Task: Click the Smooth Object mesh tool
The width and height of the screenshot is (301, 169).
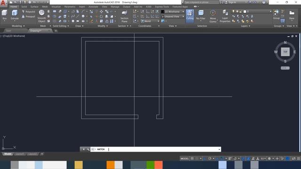Action: click(41, 16)
